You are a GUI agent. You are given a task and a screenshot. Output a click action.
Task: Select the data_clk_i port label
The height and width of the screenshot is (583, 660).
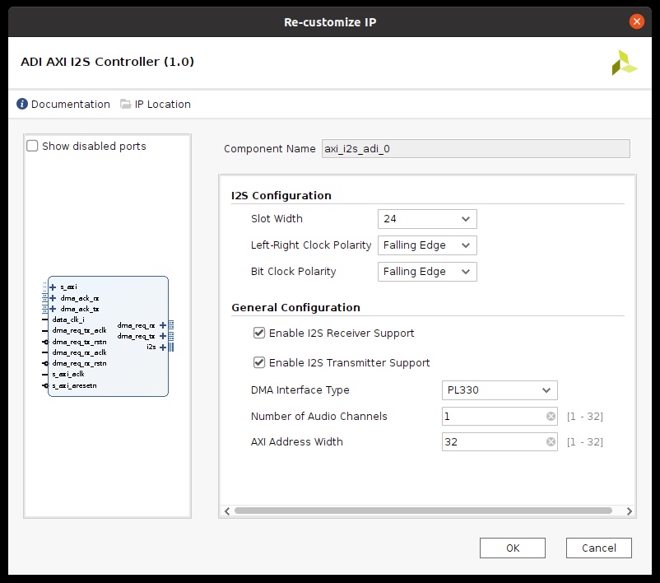68,319
